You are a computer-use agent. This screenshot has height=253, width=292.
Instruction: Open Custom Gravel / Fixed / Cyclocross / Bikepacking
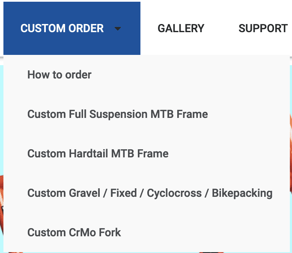[150, 193]
